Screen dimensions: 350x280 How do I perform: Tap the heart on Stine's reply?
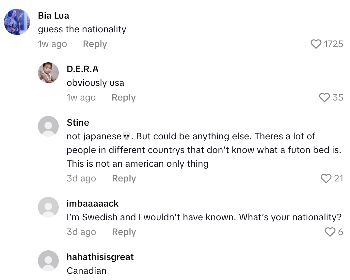(326, 179)
